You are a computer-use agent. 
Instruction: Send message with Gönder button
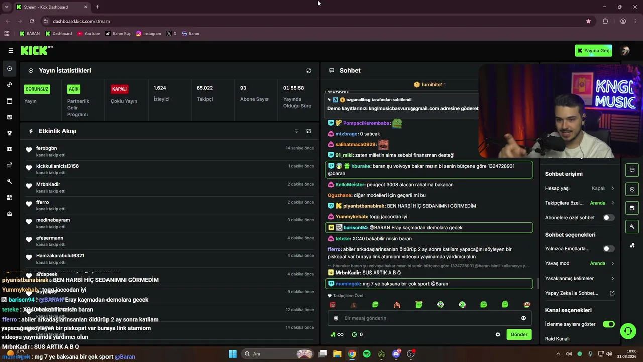pos(519,335)
